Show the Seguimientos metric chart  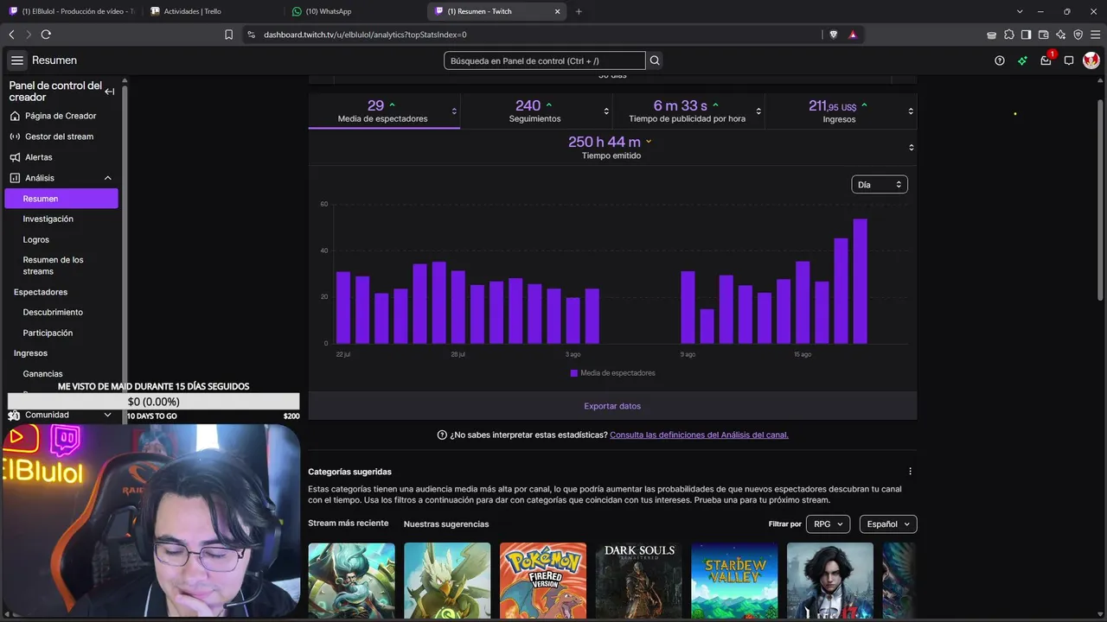point(536,111)
